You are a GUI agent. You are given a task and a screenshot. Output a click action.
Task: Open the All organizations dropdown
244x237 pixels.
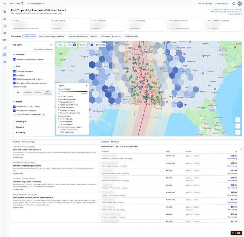pyautogui.click(x=36, y=4)
